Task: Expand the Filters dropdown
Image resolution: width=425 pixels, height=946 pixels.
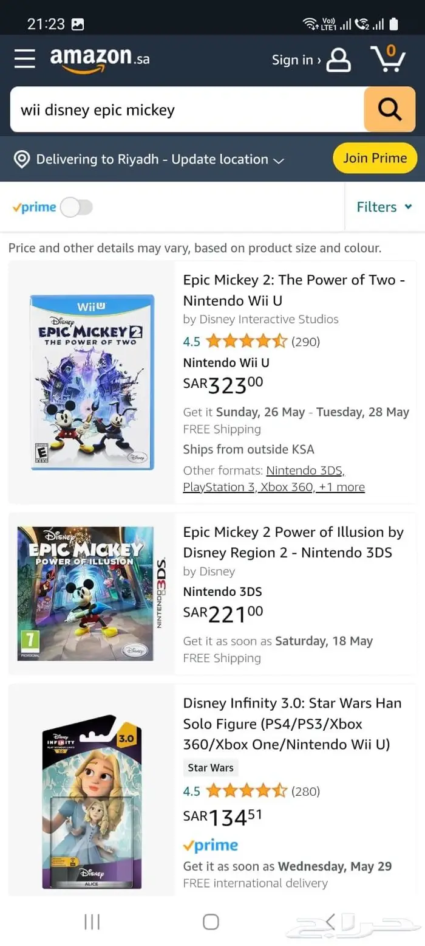Action: (x=384, y=207)
